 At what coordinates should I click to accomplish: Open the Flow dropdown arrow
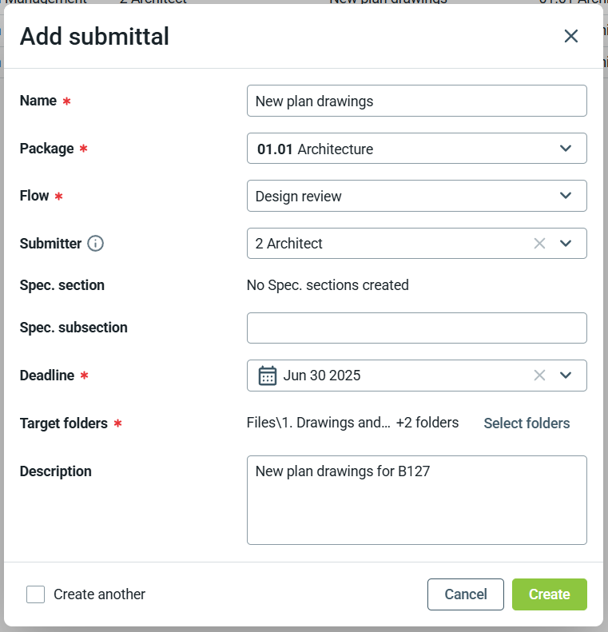tap(566, 196)
